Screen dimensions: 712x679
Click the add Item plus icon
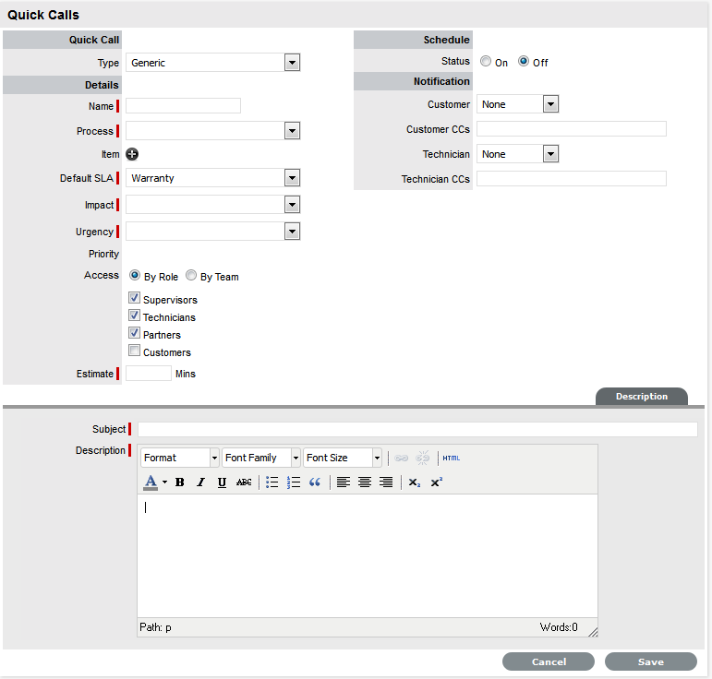tap(132, 154)
